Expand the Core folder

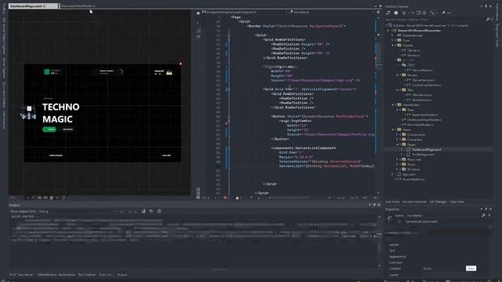(x=392, y=40)
